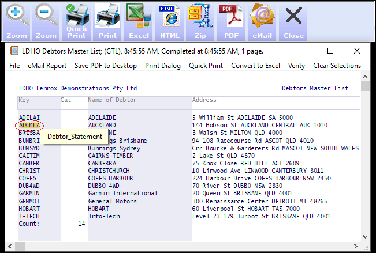The height and width of the screenshot is (253, 376).
Task: Click the Print printer icon
Action: [x=107, y=20]
